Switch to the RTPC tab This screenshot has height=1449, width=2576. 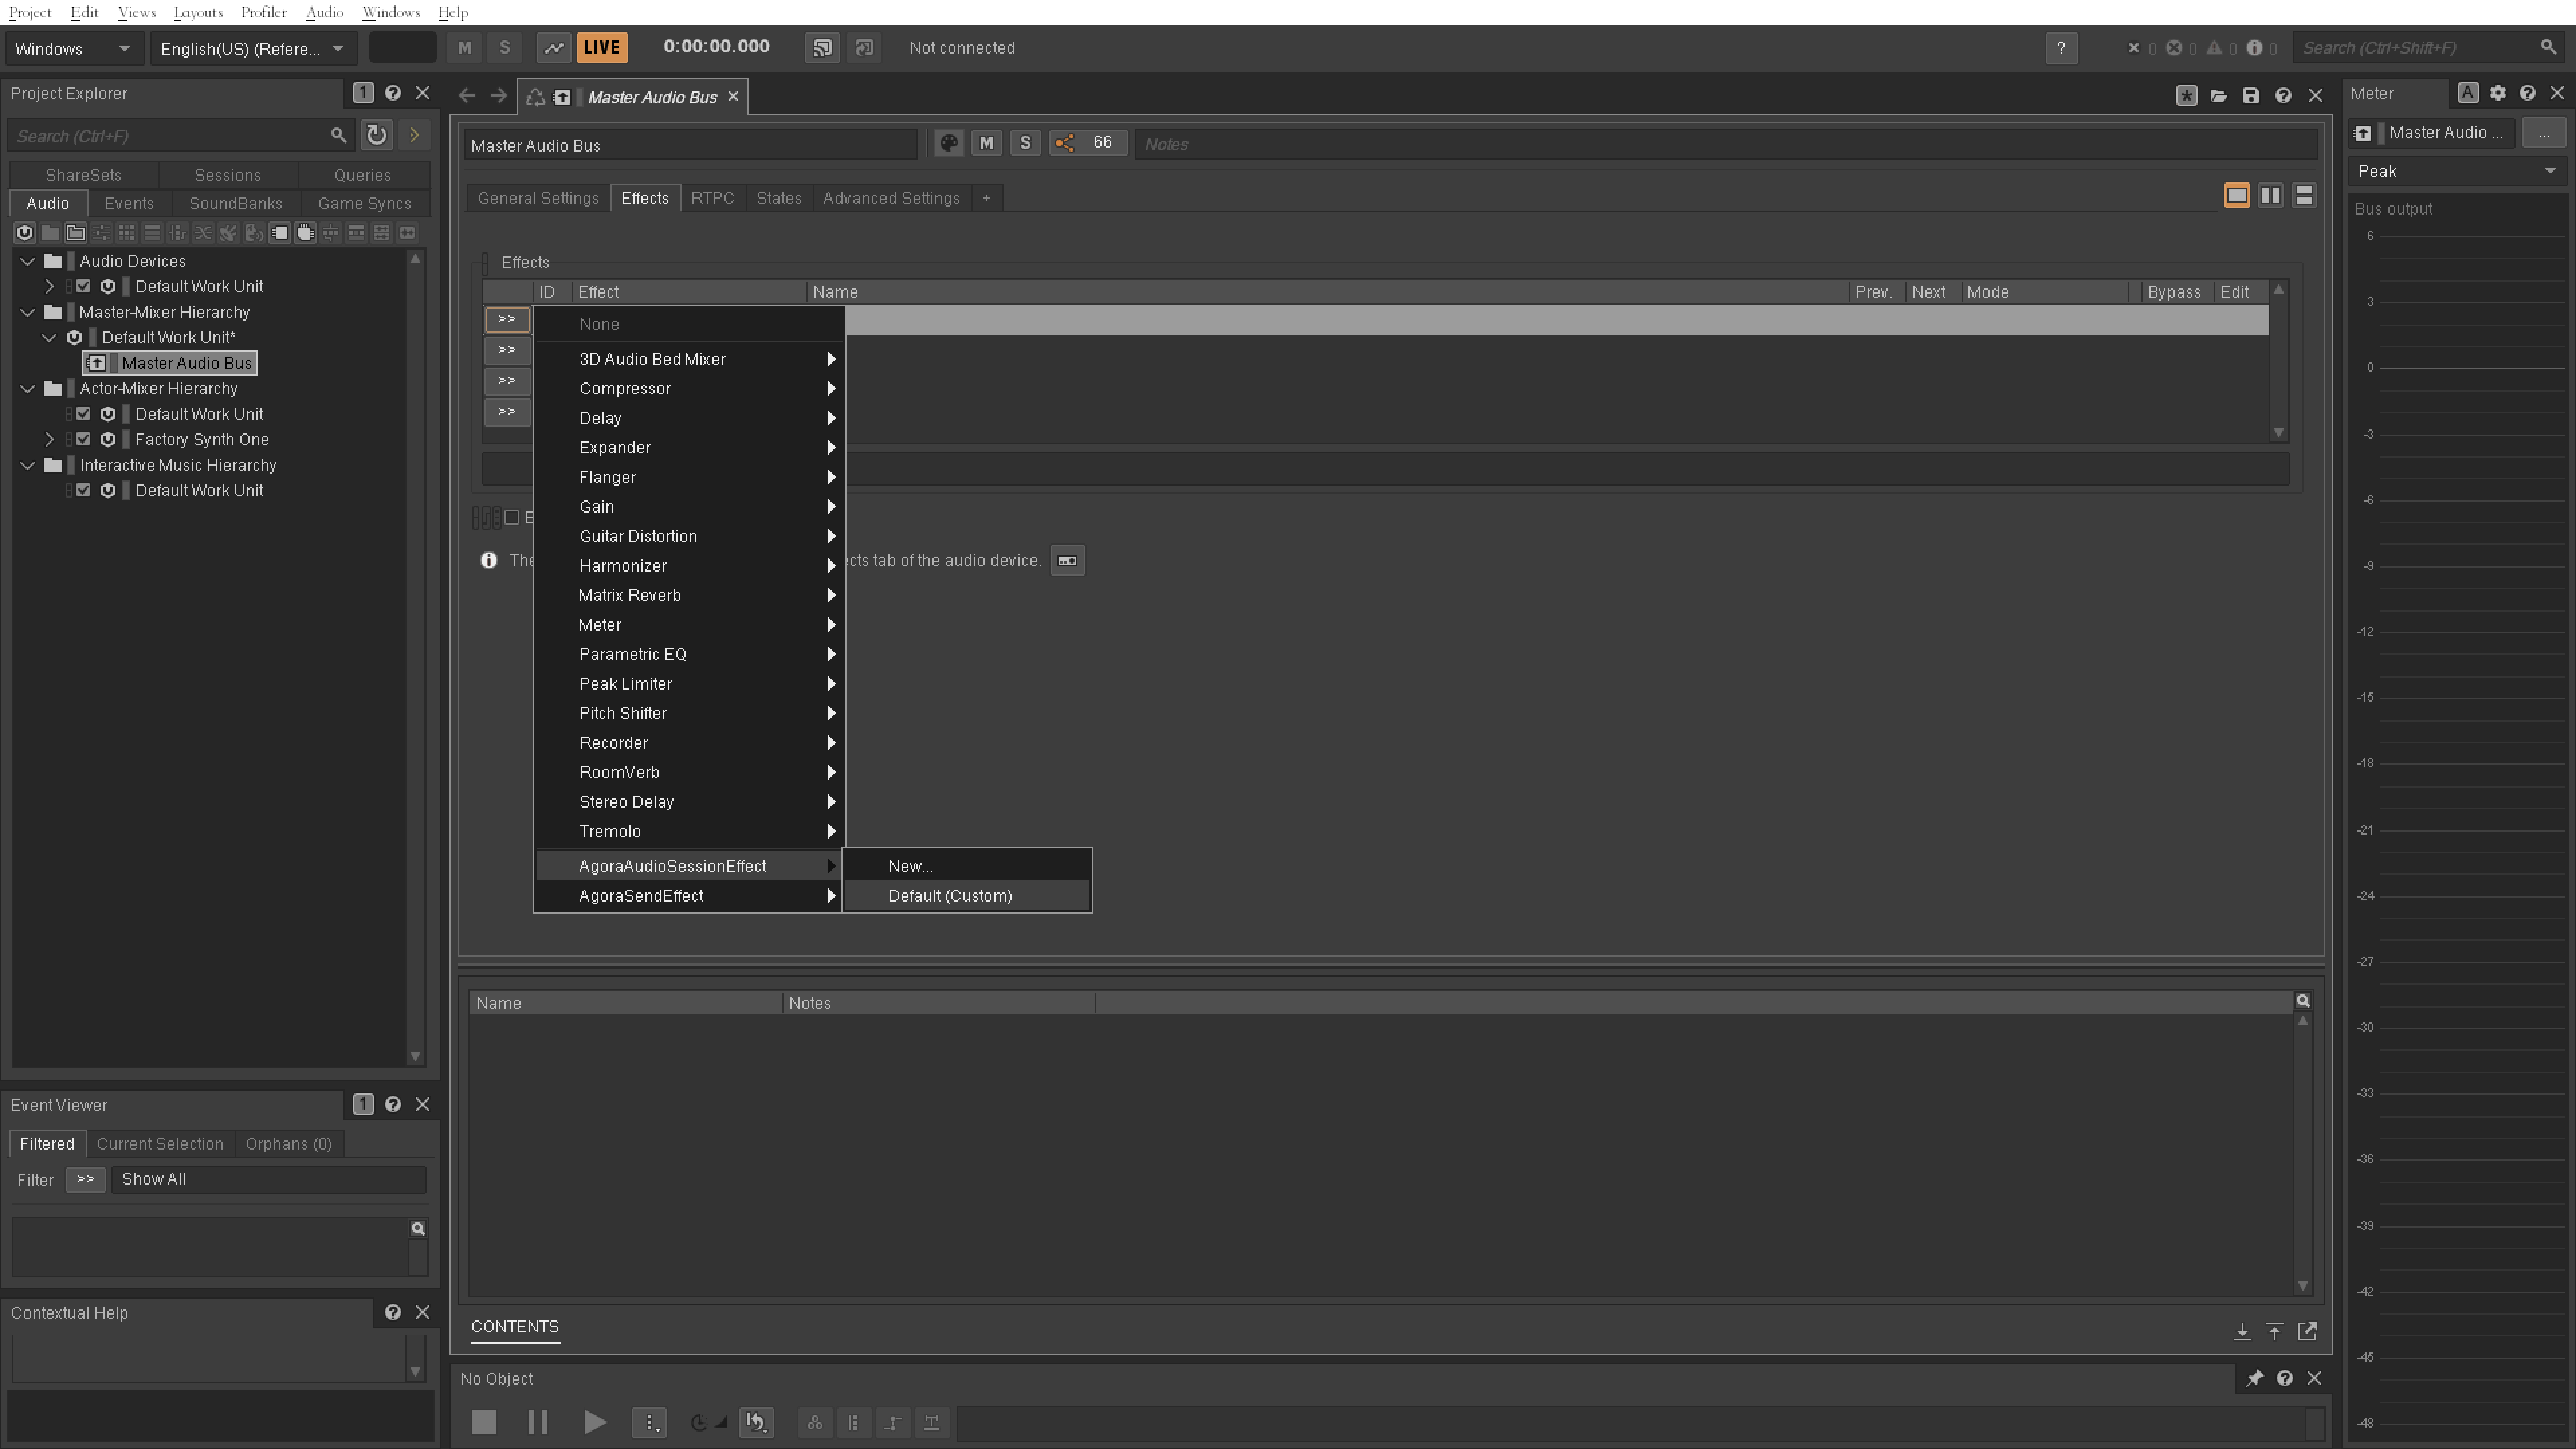pyautogui.click(x=711, y=198)
